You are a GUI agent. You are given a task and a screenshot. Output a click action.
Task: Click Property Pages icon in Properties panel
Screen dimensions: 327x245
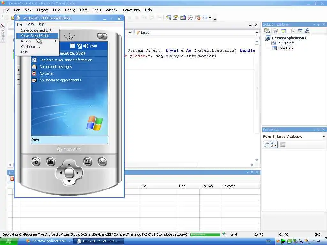[x=283, y=145]
